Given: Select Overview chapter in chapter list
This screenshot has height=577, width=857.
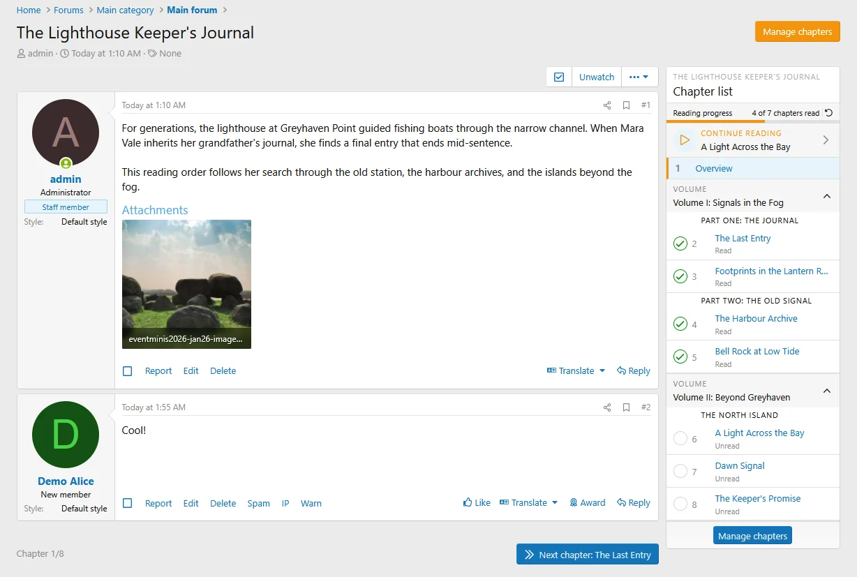Looking at the screenshot, I should (x=753, y=168).
